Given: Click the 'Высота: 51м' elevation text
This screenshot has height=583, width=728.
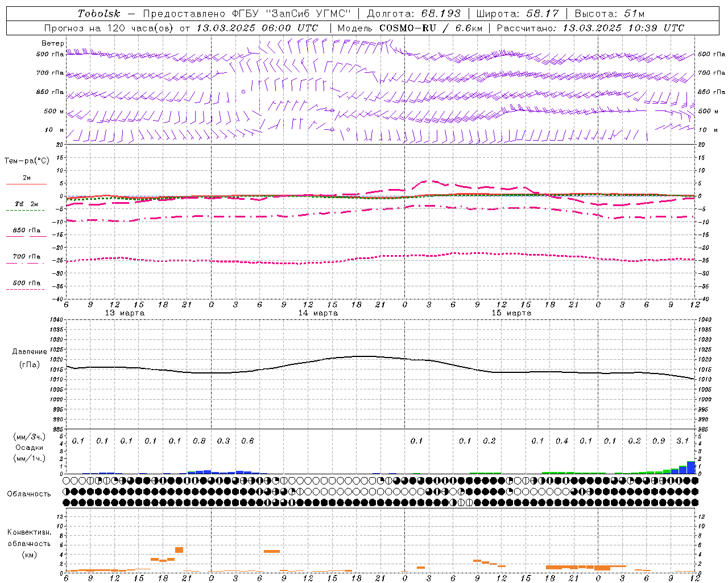Looking at the screenshot, I should pos(610,14).
